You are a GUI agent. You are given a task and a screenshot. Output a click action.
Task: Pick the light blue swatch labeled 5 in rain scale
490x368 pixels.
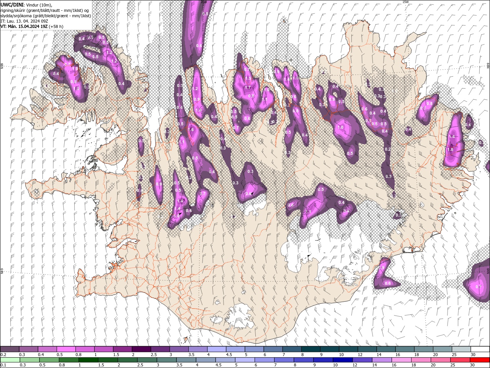coord(245,360)
